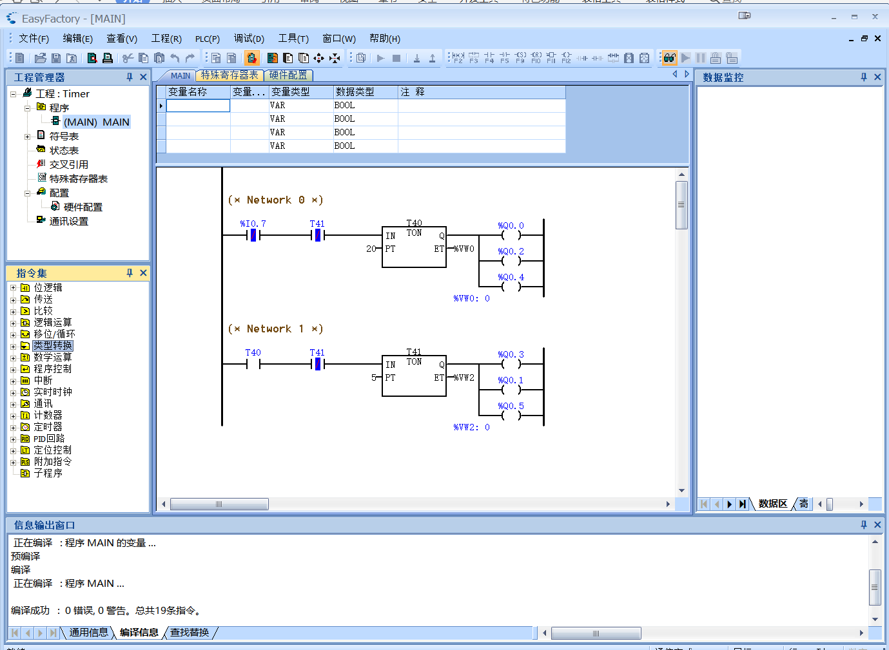The image size is (889, 650).
Task: Insert a normally open contact using F4 icon
Action: (x=490, y=58)
